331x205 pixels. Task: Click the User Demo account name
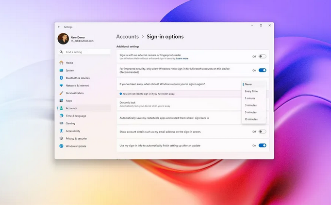coord(78,37)
